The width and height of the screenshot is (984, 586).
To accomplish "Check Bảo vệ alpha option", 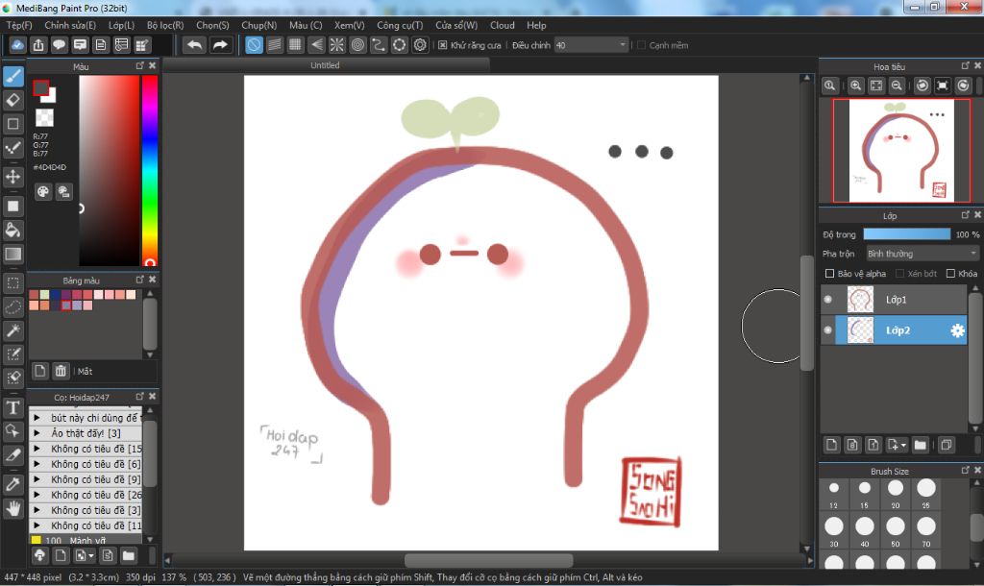I will pyautogui.click(x=829, y=274).
